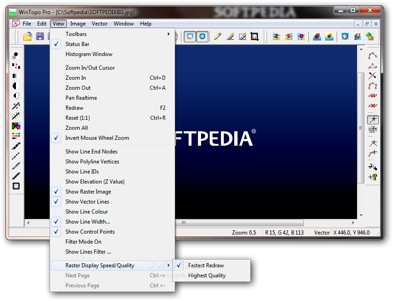This screenshot has width=393, height=301.
Task: Open the File menu
Action: pos(27,24)
